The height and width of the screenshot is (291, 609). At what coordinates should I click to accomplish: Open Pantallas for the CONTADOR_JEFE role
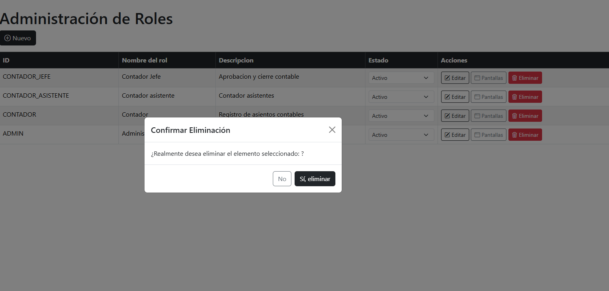coord(488,77)
